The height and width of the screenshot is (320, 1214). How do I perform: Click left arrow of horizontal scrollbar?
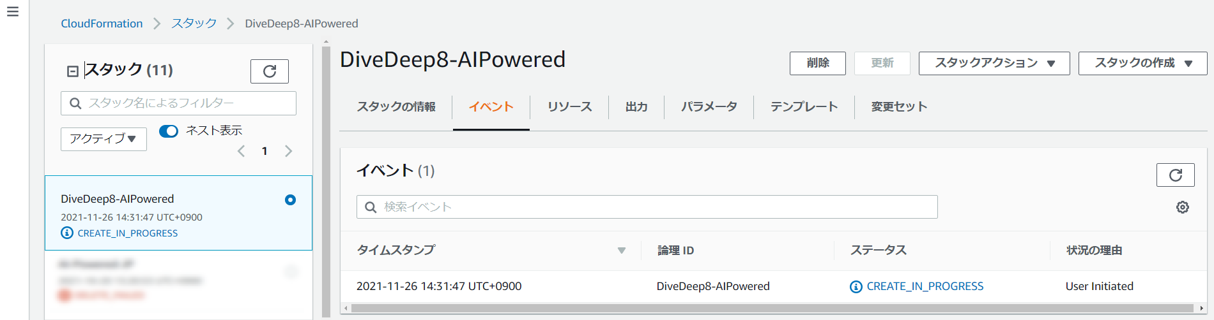(x=346, y=309)
